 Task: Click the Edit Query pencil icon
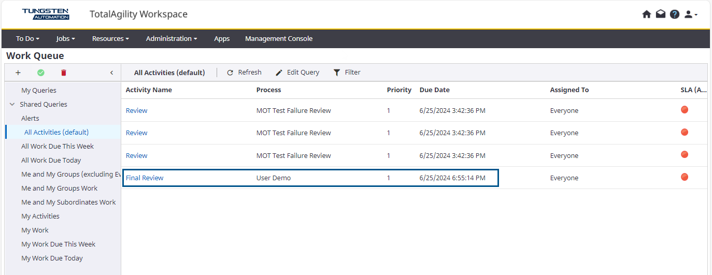click(279, 73)
